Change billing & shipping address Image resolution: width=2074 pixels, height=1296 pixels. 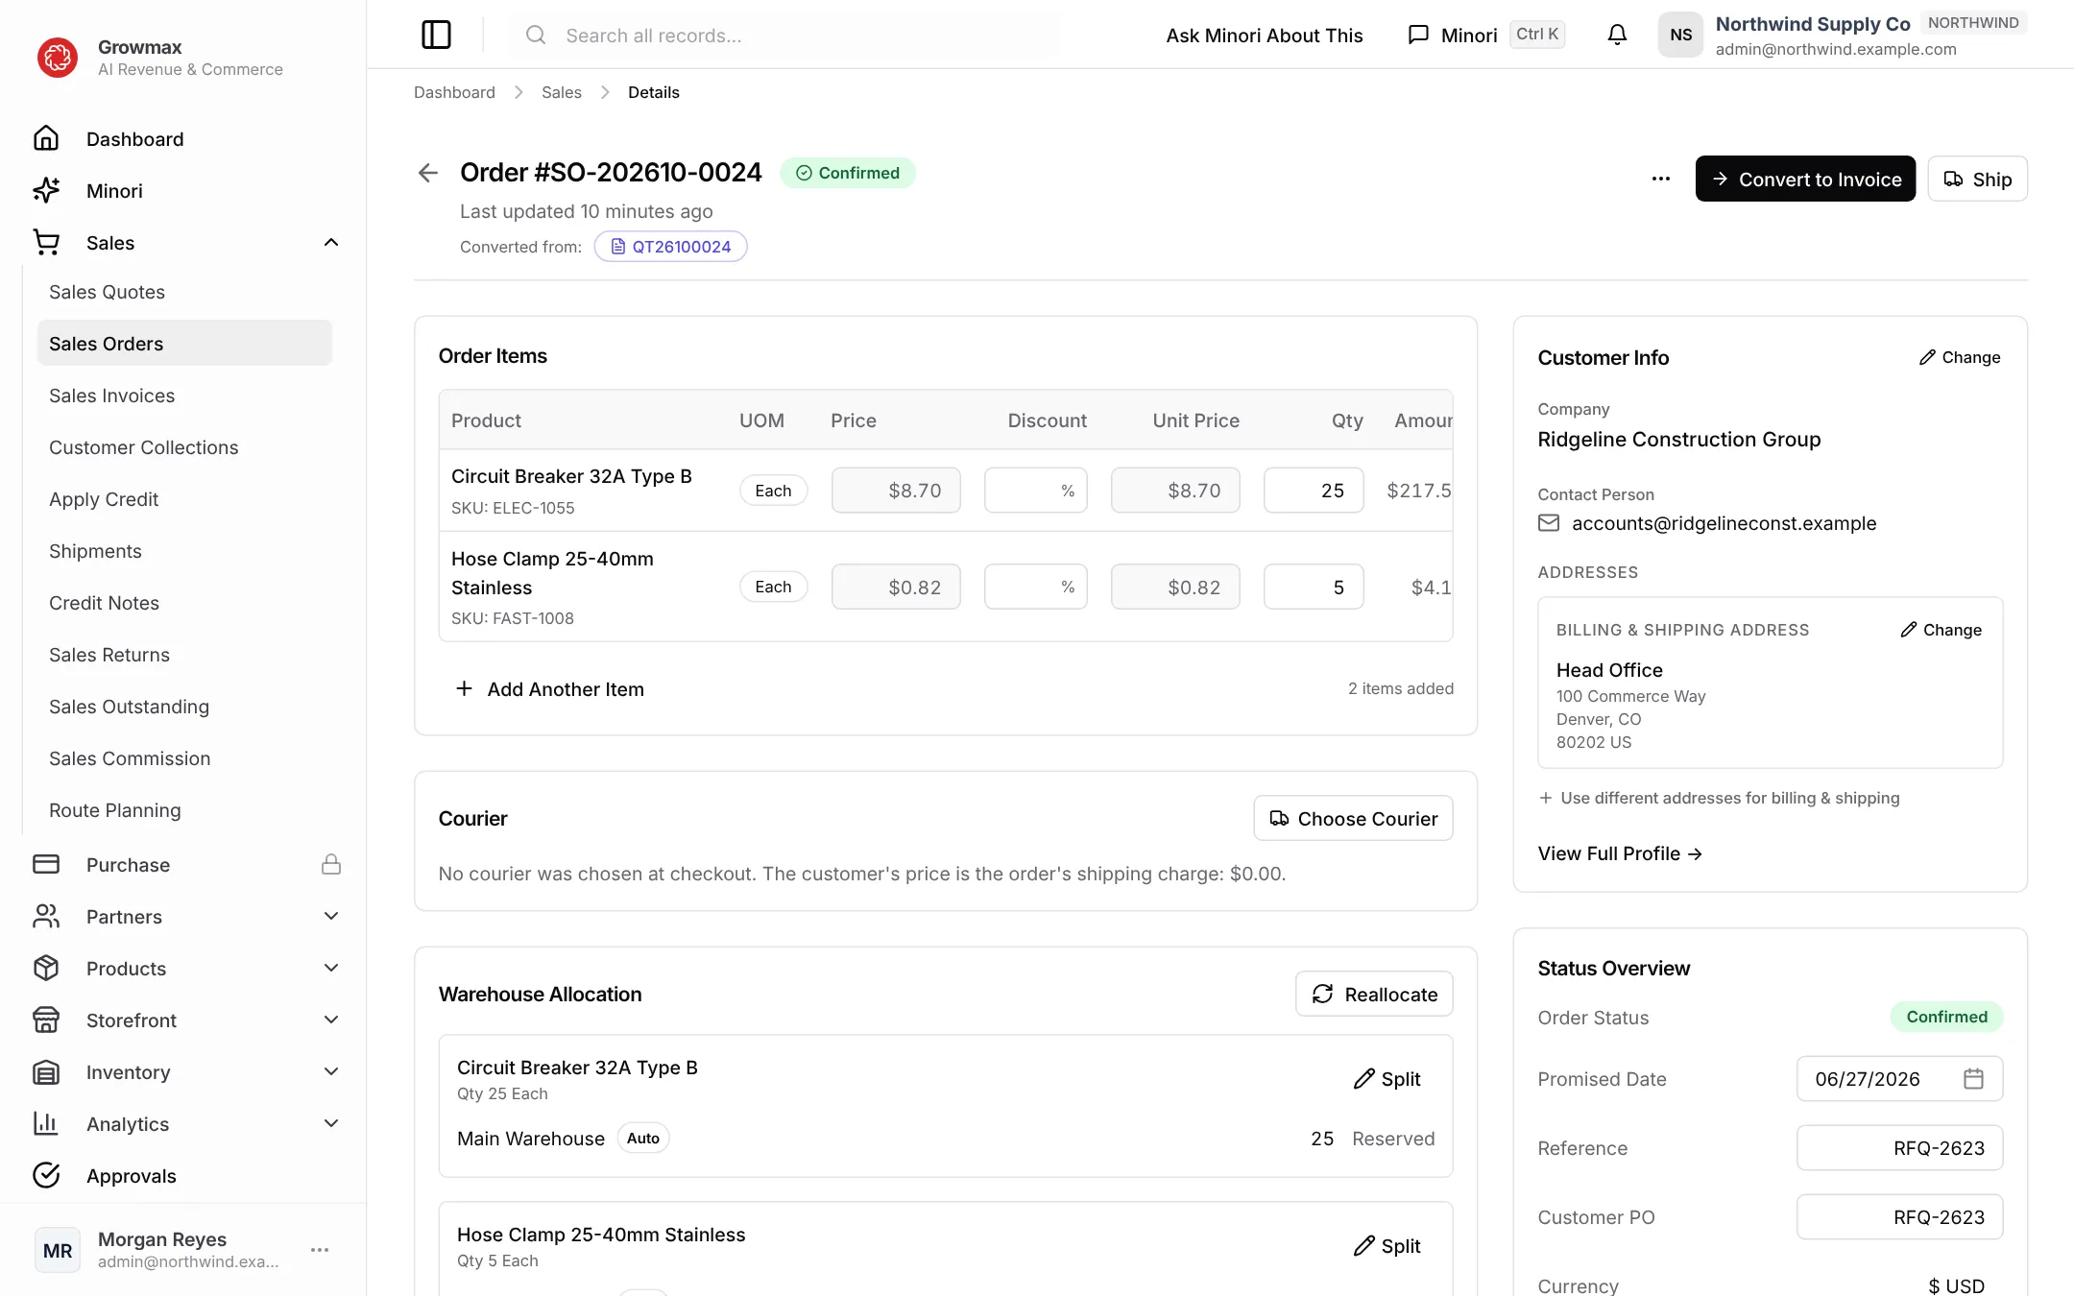click(1941, 630)
